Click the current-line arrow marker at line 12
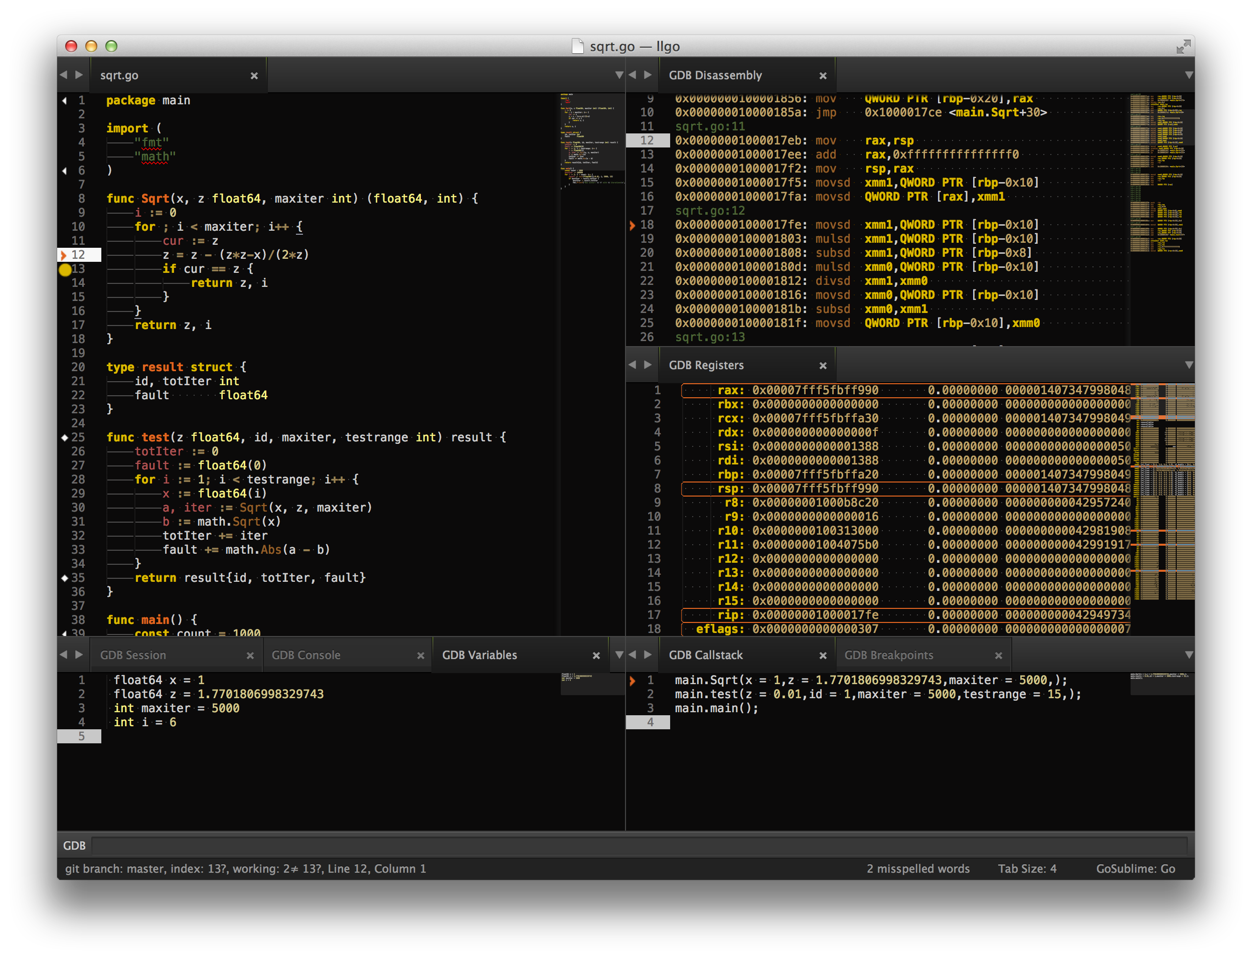This screenshot has height=959, width=1252. [64, 255]
